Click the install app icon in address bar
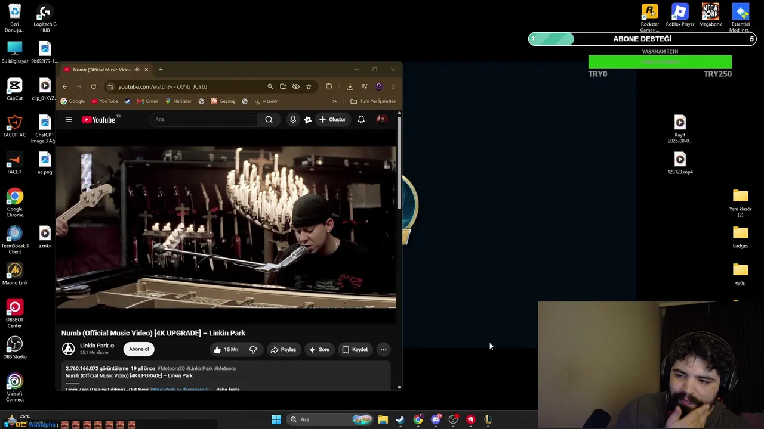764x429 pixels. pos(283,86)
